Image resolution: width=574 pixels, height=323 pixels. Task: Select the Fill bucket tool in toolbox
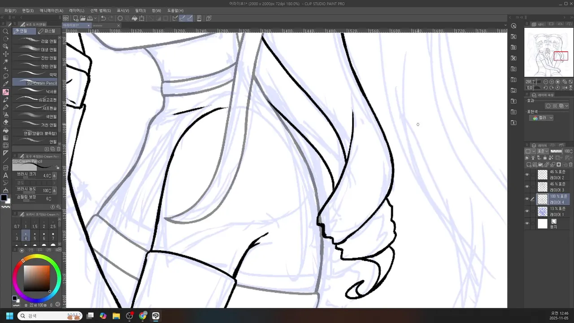click(6, 131)
